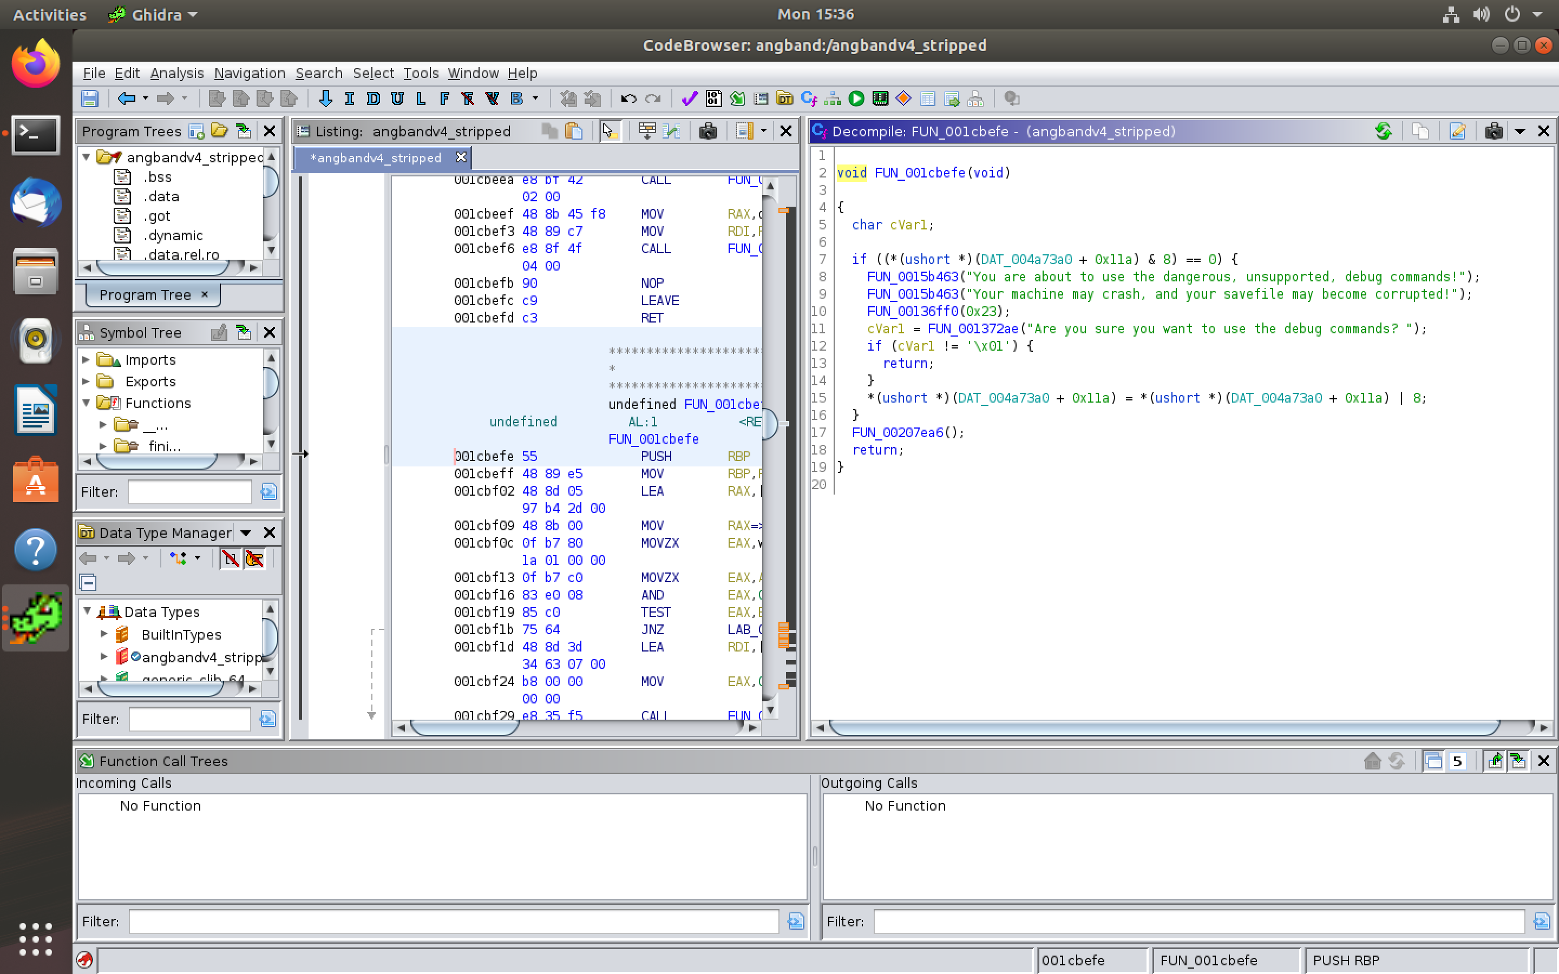The height and width of the screenshot is (974, 1559).
Task: Open the Analysis menu
Action: (x=176, y=73)
